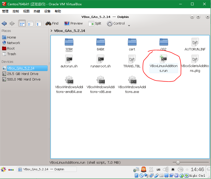Go back using the blue back arrow
This screenshot has height=179, width=211.
pyautogui.click(x=4, y=23)
